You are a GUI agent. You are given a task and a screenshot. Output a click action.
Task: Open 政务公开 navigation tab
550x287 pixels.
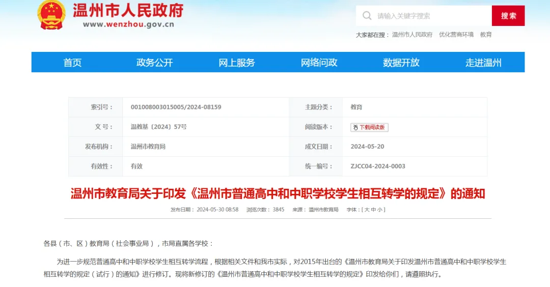point(155,63)
